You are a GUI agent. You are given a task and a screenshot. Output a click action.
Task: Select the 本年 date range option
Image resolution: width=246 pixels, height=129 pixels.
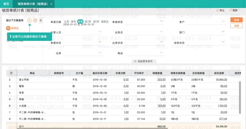[80, 22]
